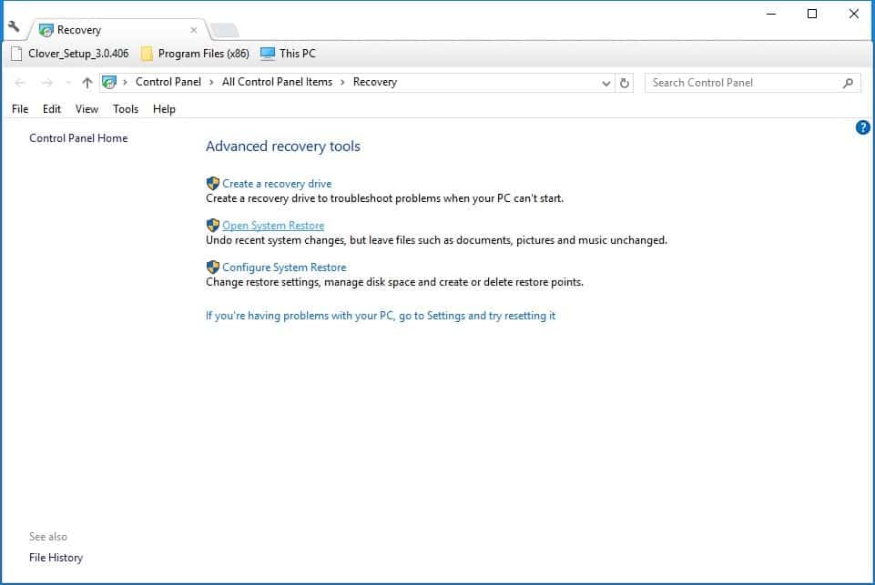Click the back arrow navigation icon

point(20,83)
